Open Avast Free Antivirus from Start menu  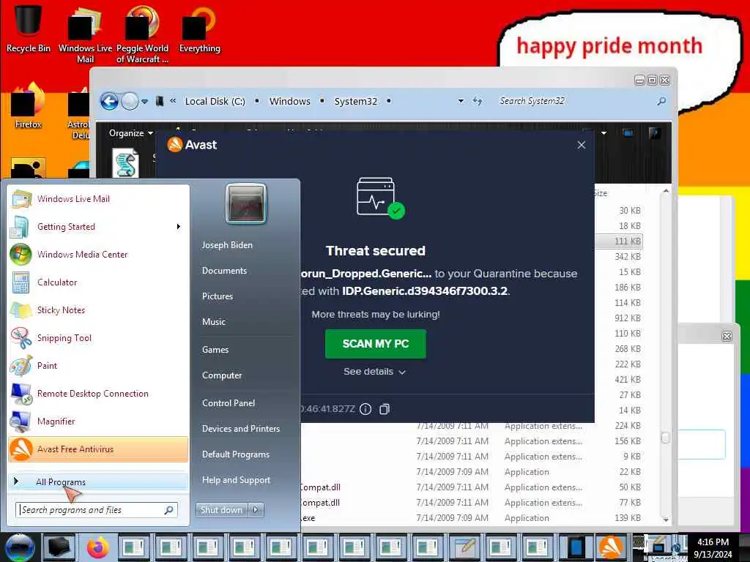point(99,449)
